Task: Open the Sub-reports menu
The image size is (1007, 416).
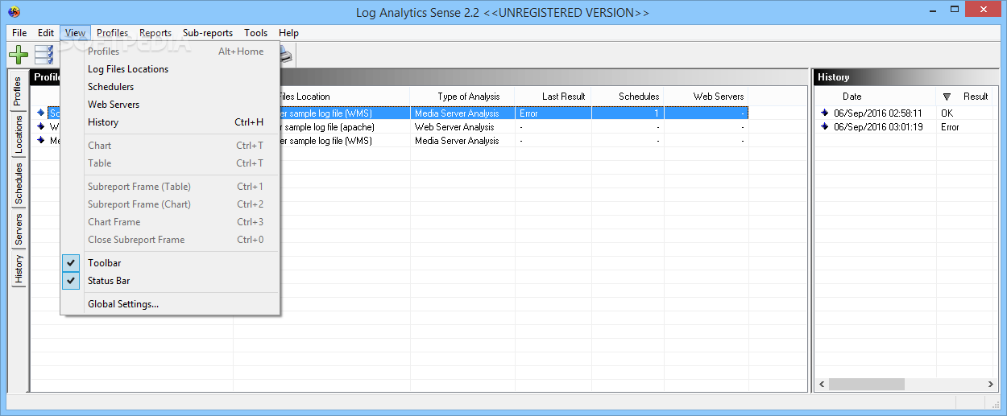Action: (208, 33)
